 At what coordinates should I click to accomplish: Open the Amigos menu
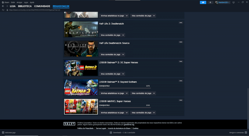[19, 2]
